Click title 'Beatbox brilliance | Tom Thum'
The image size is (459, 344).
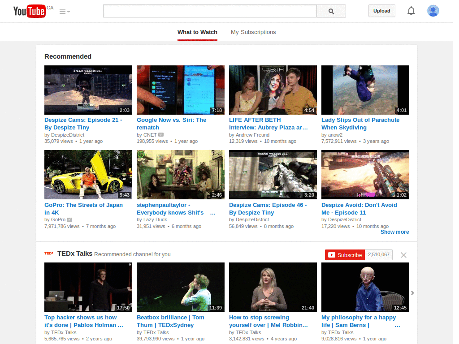(170, 321)
